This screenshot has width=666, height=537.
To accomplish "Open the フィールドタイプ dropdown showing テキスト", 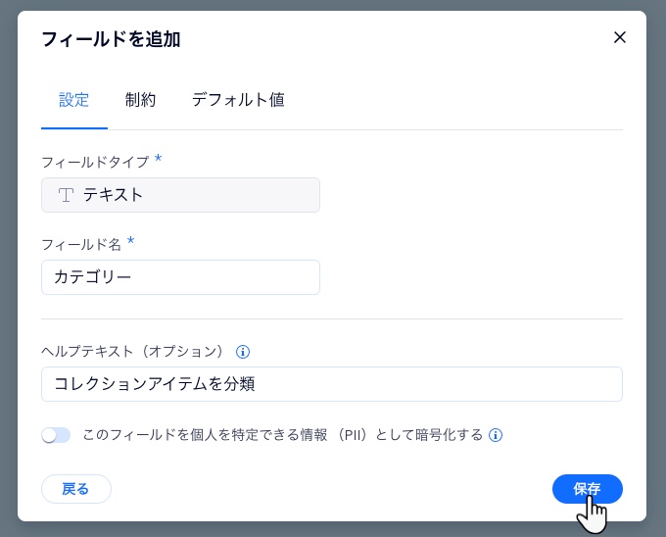I will [180, 195].
